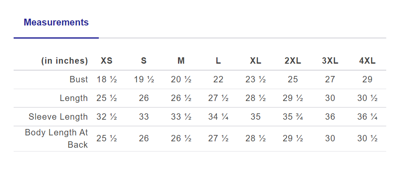Select the 2XL size column header
The width and height of the screenshot is (399, 174).
tap(293, 61)
